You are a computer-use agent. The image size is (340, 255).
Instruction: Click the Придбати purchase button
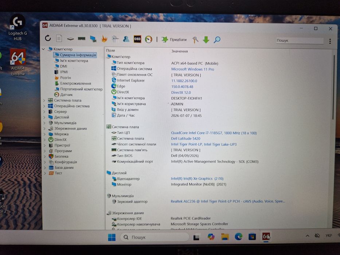(x=174, y=39)
